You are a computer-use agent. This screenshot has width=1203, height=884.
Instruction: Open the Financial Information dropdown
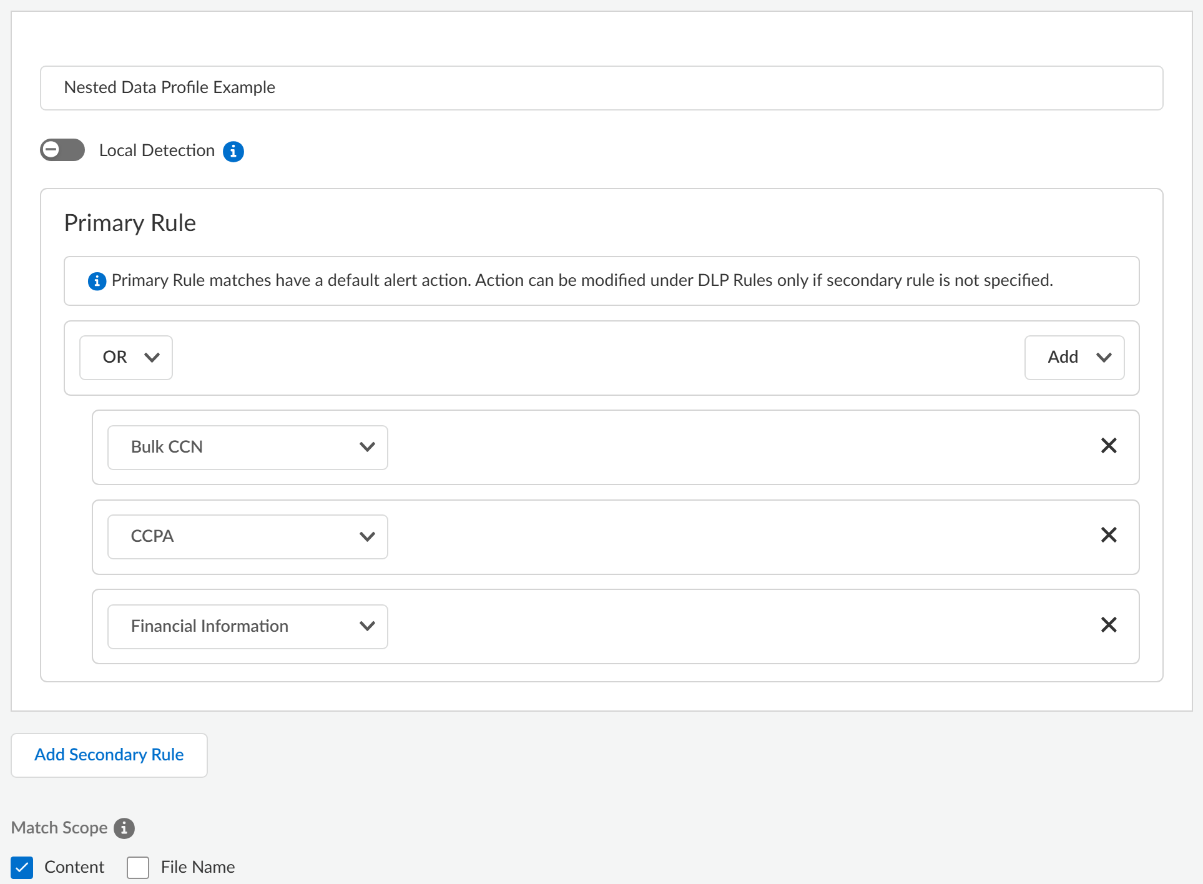pyautogui.click(x=247, y=626)
